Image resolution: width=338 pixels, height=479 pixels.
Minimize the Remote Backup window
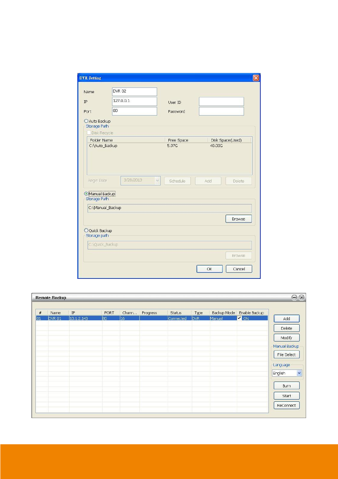pyautogui.click(x=294, y=298)
